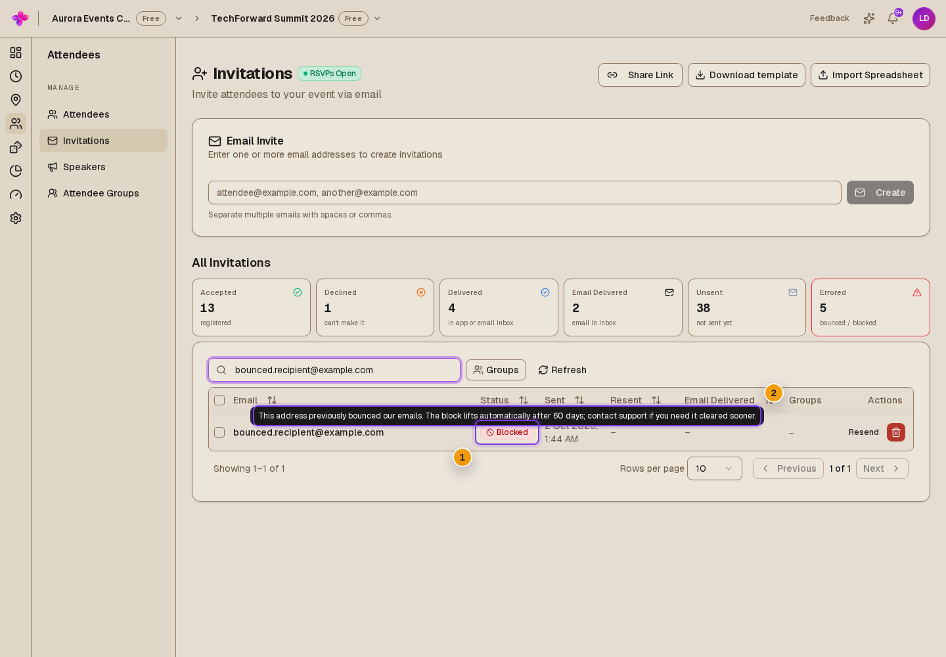946x657 pixels.
Task: Click the Create invitation button
Action: point(880,193)
